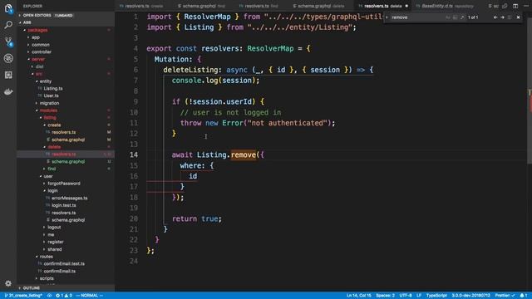Close the find widget

tap(518, 17)
